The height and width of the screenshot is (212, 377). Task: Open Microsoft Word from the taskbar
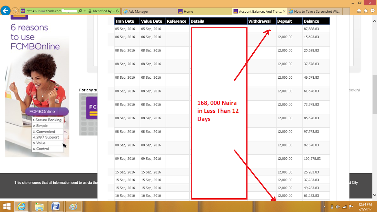56,207
